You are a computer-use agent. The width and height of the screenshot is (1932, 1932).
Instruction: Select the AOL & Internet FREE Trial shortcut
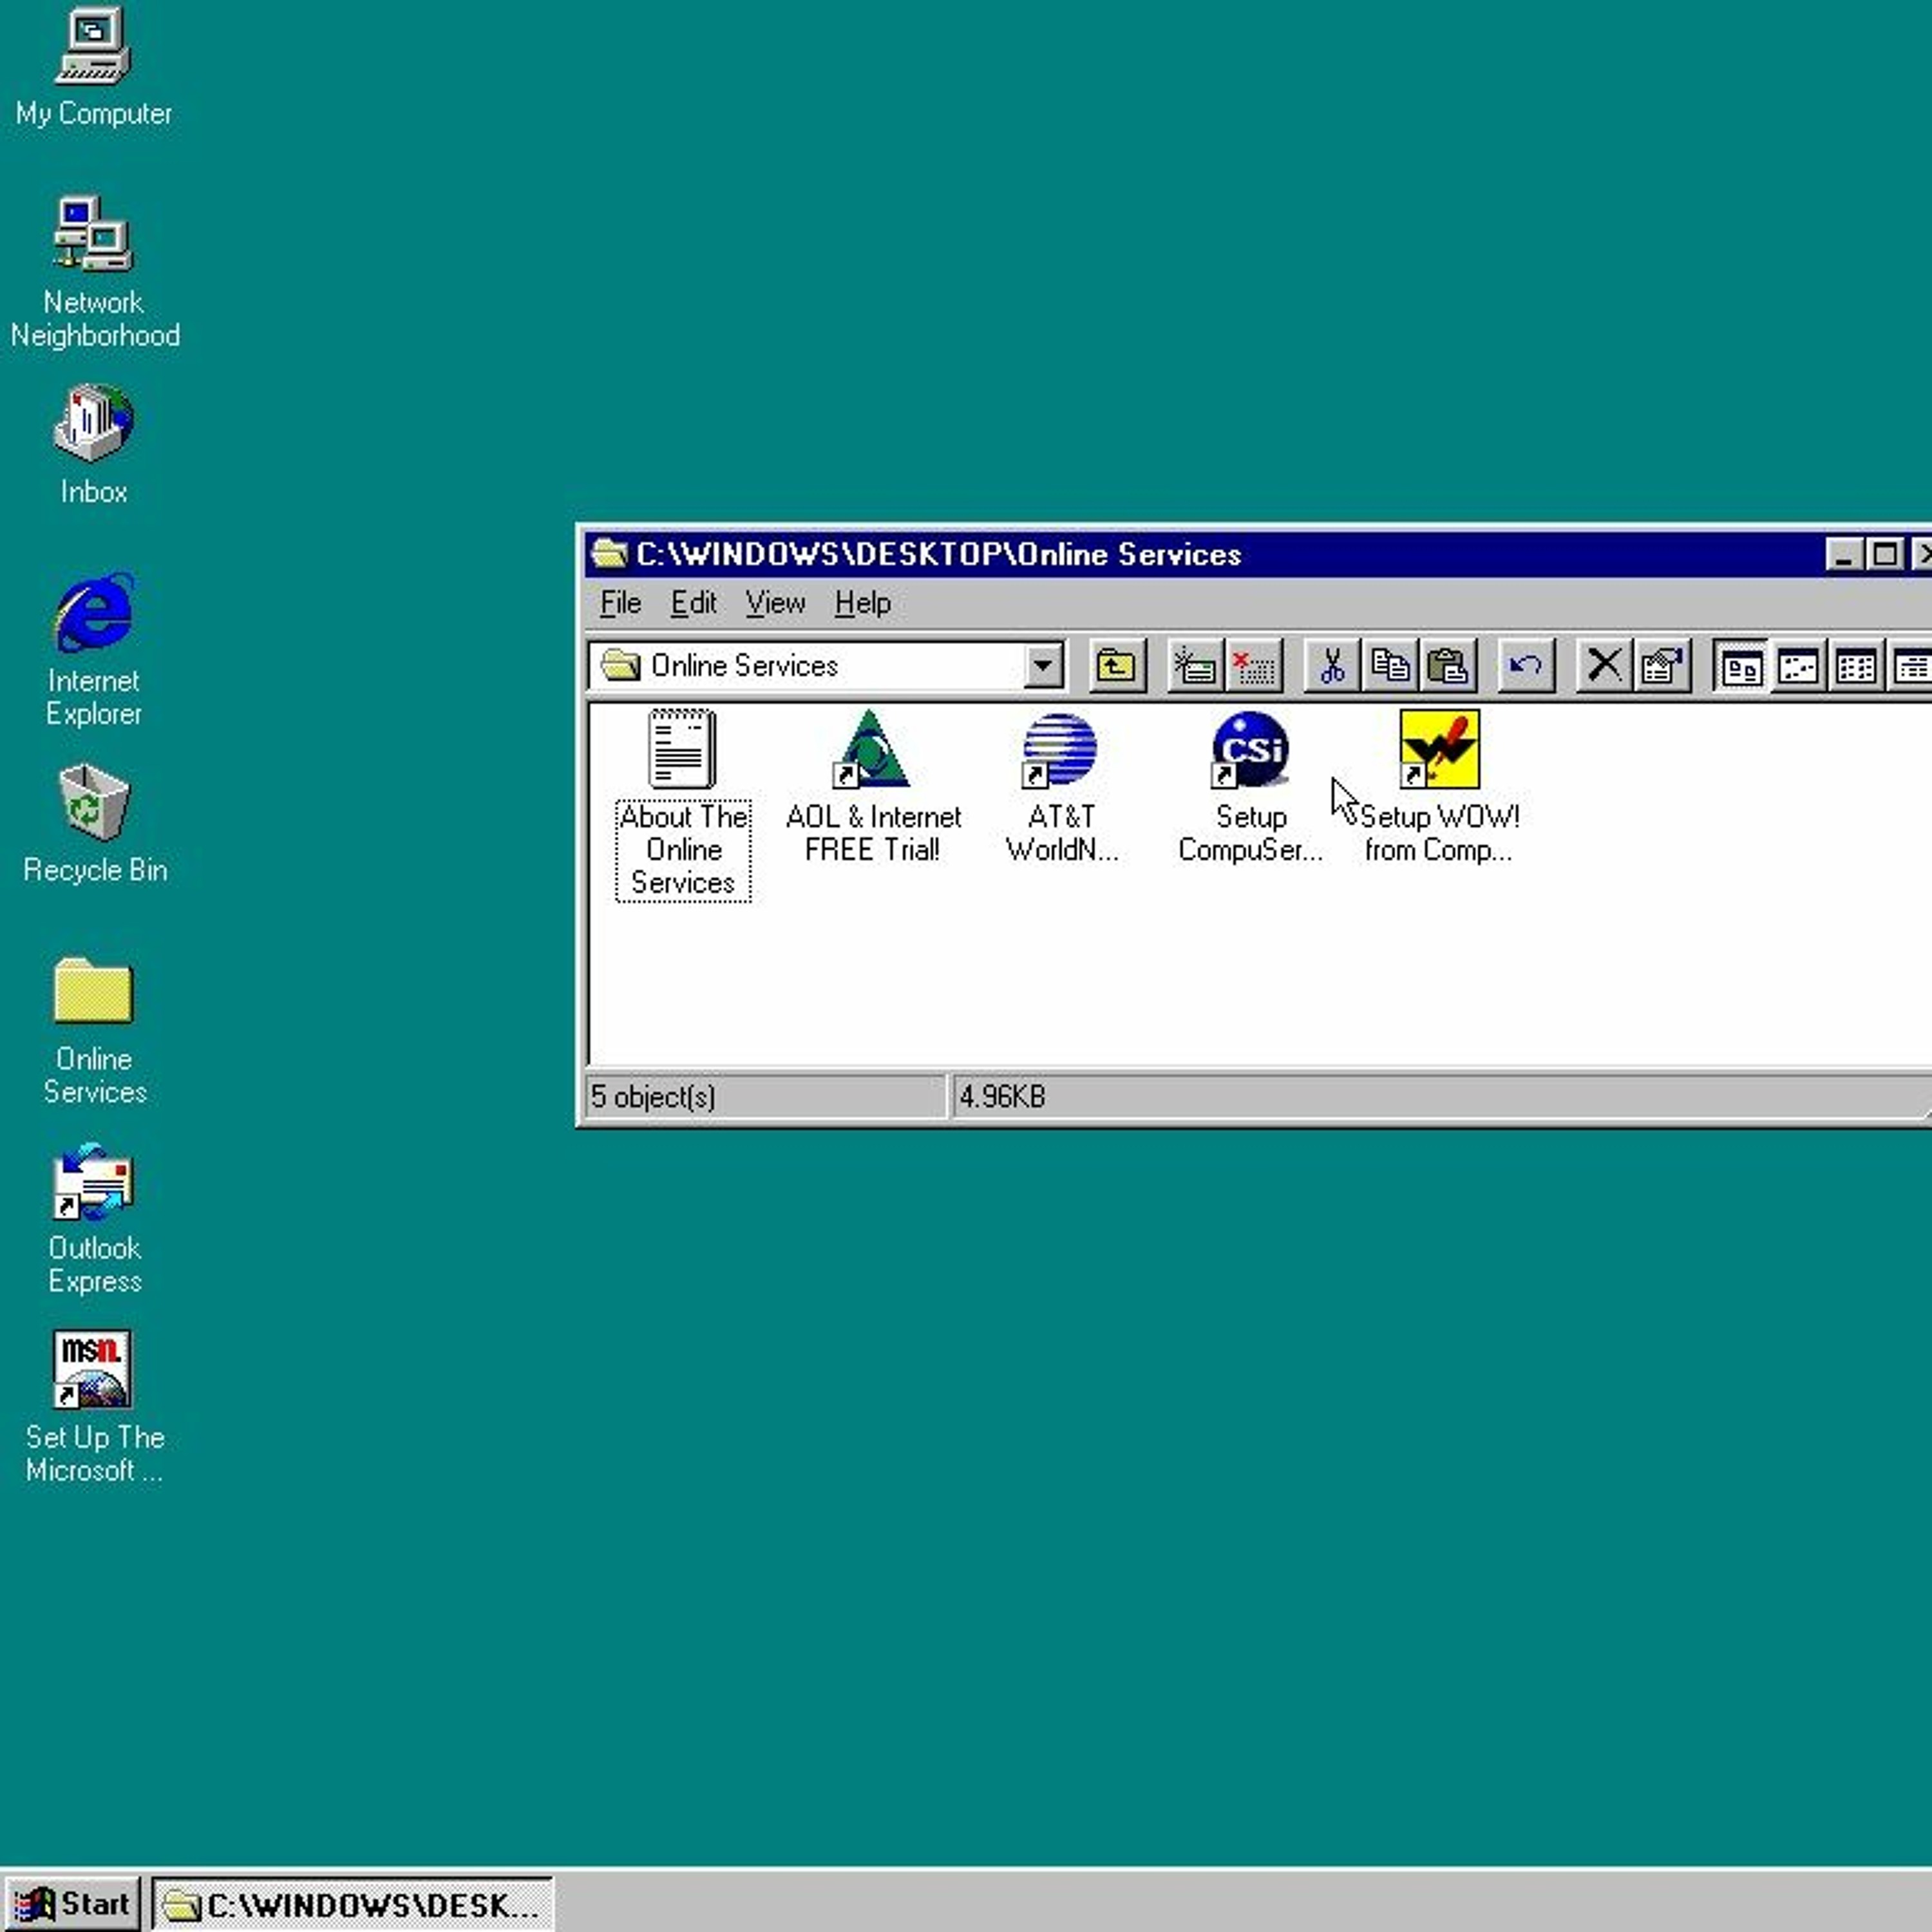point(872,750)
